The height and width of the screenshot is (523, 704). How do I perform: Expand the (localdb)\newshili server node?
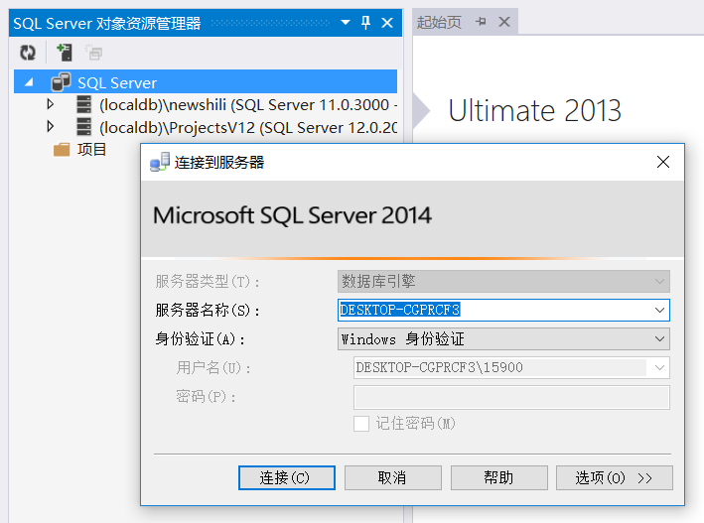51,104
